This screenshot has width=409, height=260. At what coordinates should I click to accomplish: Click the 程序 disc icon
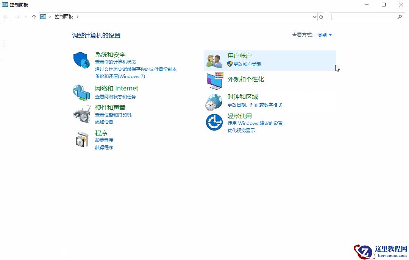pyautogui.click(x=81, y=139)
